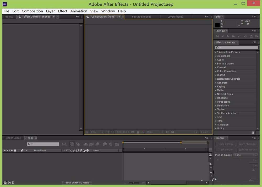
Task: Click the Shy switch column header icon
Action: [x=64, y=150]
